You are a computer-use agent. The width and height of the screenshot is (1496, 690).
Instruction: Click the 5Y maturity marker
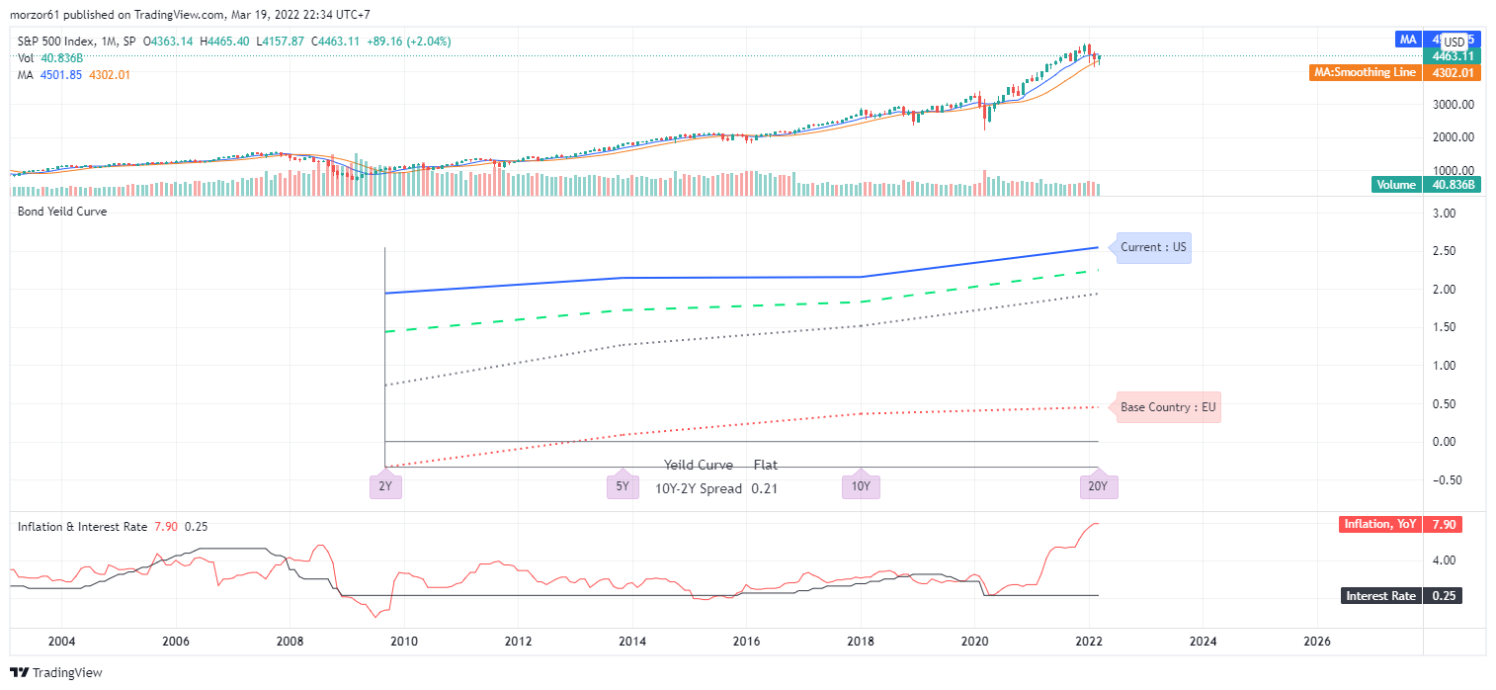click(x=623, y=485)
